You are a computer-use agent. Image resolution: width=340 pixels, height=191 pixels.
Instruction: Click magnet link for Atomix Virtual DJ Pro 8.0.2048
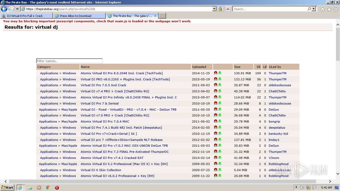click(216, 73)
